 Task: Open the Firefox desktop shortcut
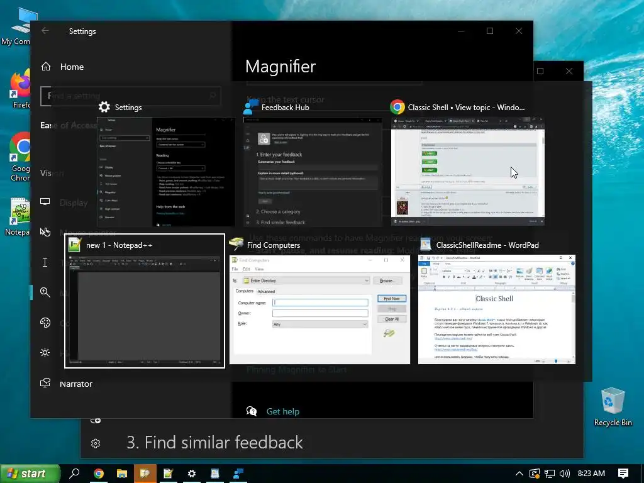click(x=19, y=89)
